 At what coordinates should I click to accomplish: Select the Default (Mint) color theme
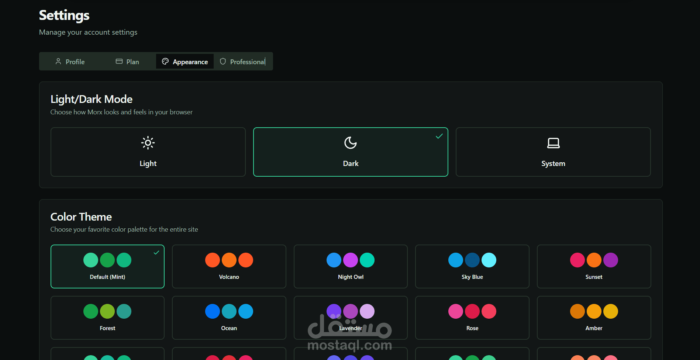pos(107,266)
